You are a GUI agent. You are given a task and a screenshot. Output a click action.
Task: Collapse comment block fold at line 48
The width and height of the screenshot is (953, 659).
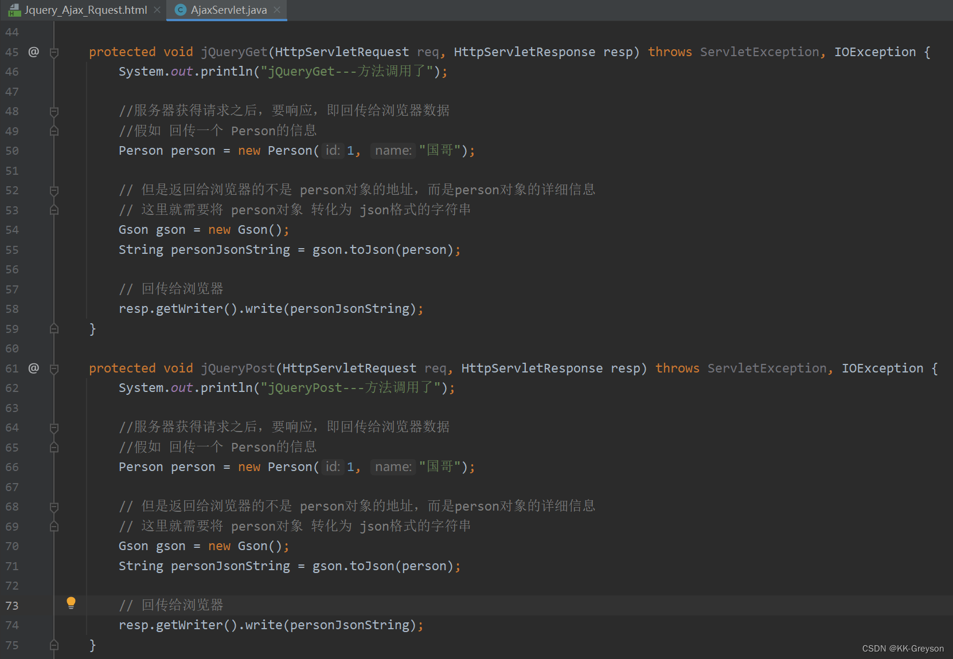(54, 111)
